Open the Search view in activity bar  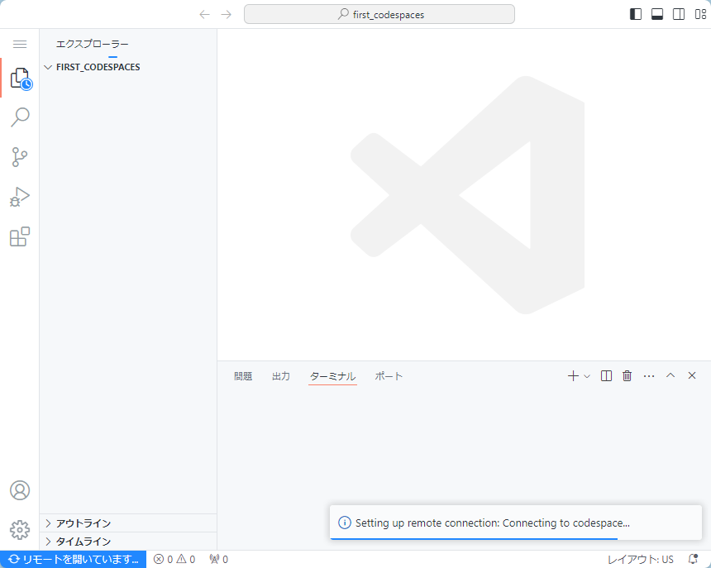(x=20, y=117)
